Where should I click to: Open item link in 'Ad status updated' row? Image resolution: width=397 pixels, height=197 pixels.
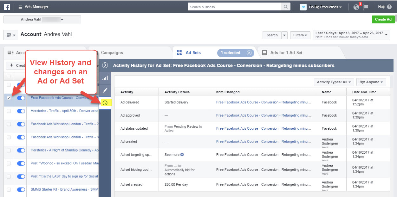click(264, 129)
